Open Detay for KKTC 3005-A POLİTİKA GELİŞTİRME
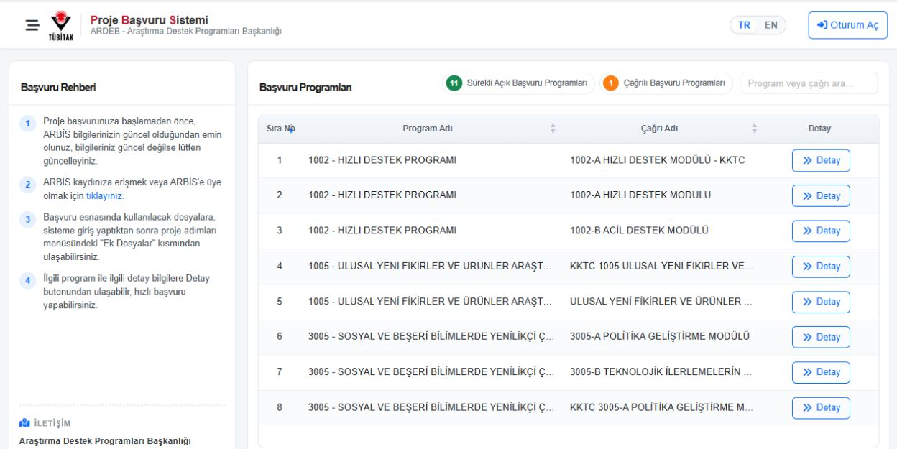This screenshot has height=449, width=897. point(821,407)
